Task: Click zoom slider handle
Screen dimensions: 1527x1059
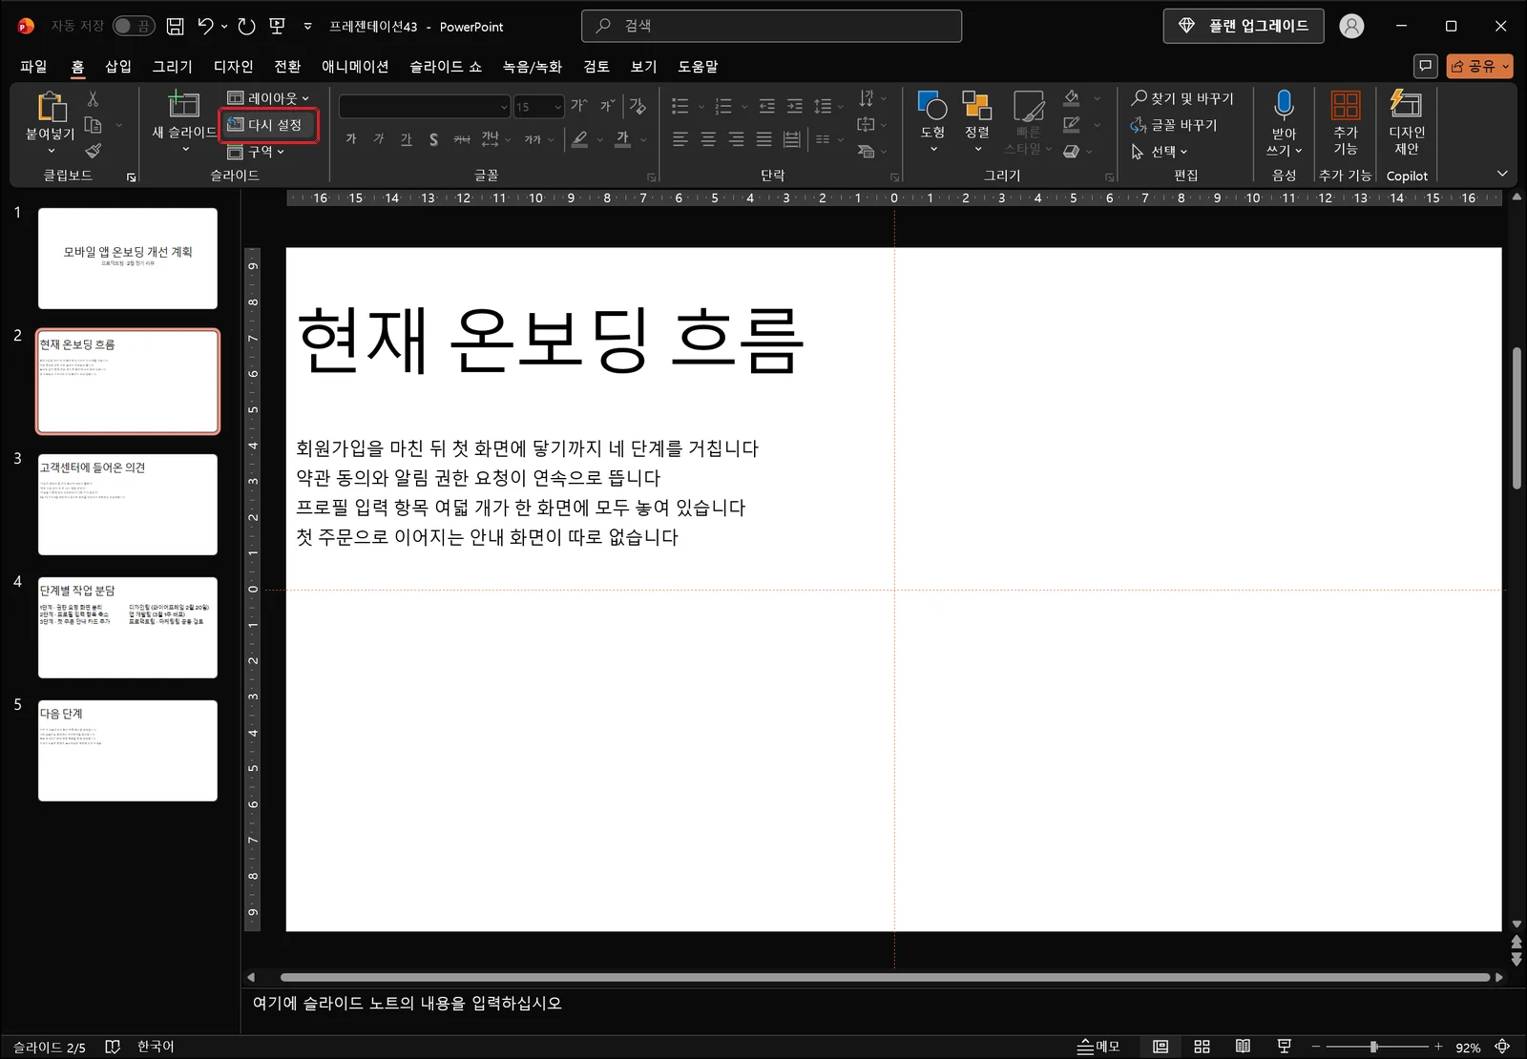Action: pyautogui.click(x=1373, y=1047)
